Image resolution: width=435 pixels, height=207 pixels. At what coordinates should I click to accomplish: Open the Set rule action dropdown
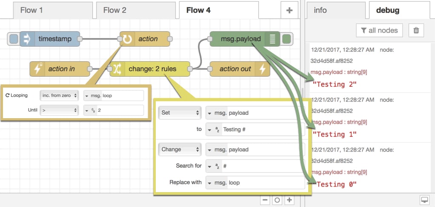(180, 113)
